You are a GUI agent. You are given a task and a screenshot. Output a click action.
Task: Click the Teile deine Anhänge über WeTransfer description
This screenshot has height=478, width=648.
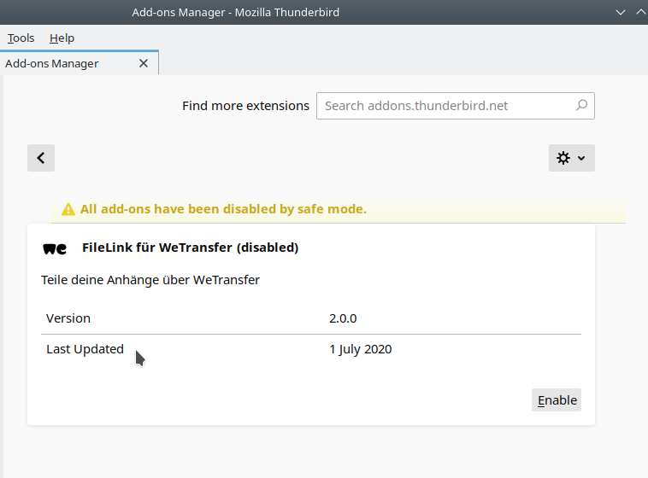coord(150,280)
